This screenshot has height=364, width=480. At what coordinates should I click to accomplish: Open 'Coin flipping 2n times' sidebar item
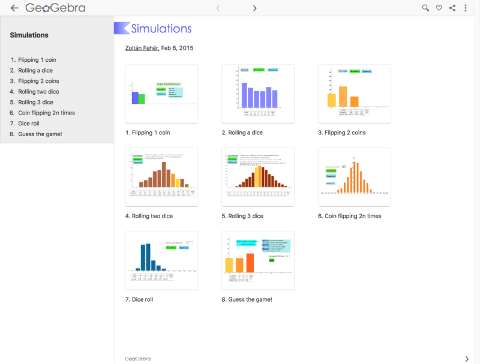click(46, 113)
